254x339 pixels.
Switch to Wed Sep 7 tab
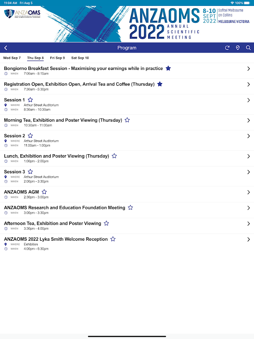coord(12,58)
